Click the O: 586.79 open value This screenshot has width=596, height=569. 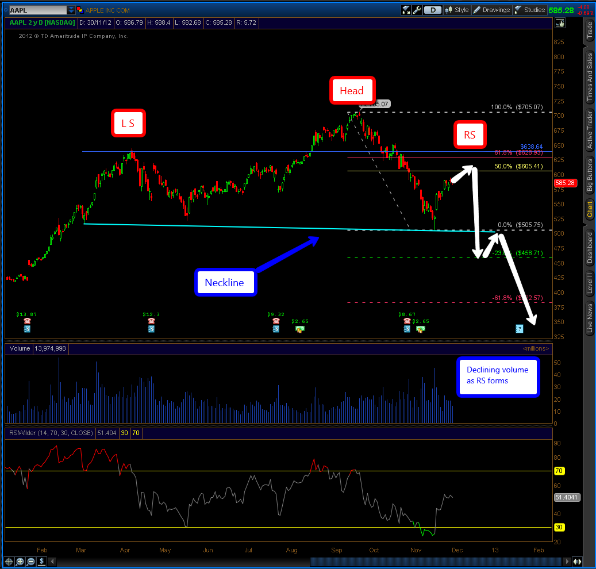point(129,23)
